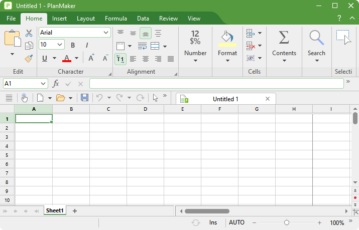Open the function fx icon
359x230 pixels.
[56, 84]
